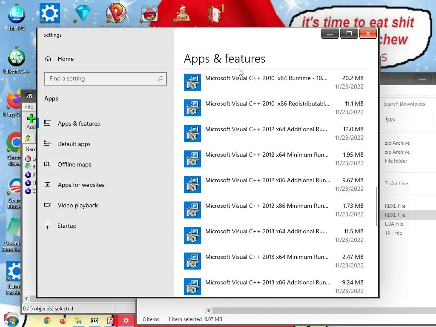Focus the Find a setting search box
Viewport: 436px width, 327px height.
[x=106, y=79]
